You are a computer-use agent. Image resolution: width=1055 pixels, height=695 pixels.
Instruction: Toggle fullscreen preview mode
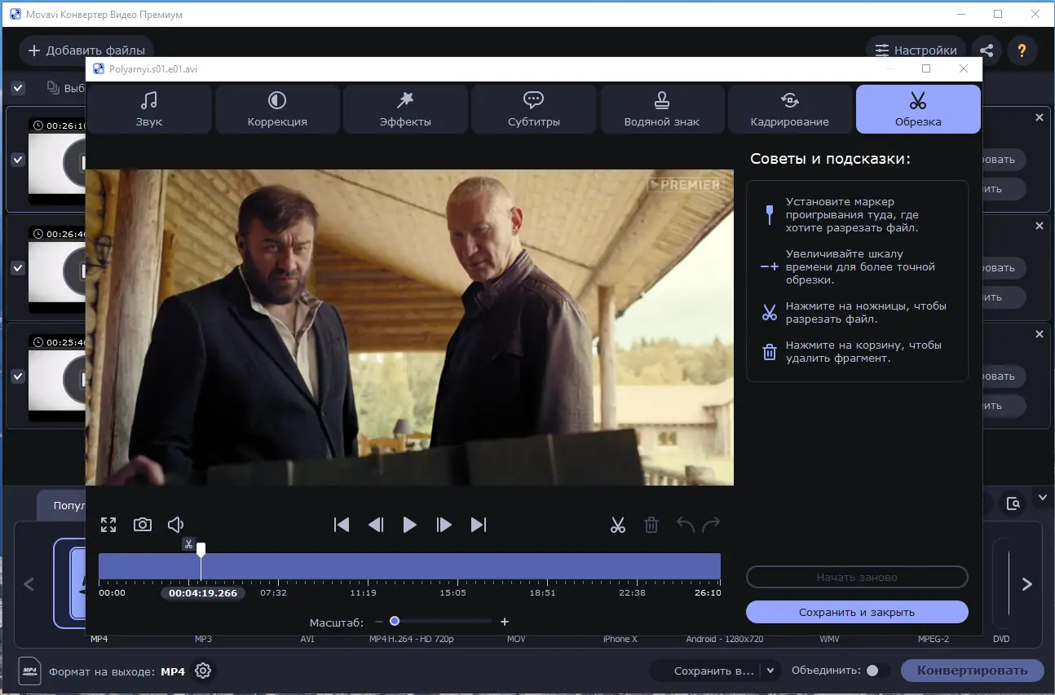[x=108, y=525]
